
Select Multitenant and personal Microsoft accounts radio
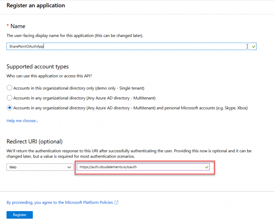click(9, 108)
